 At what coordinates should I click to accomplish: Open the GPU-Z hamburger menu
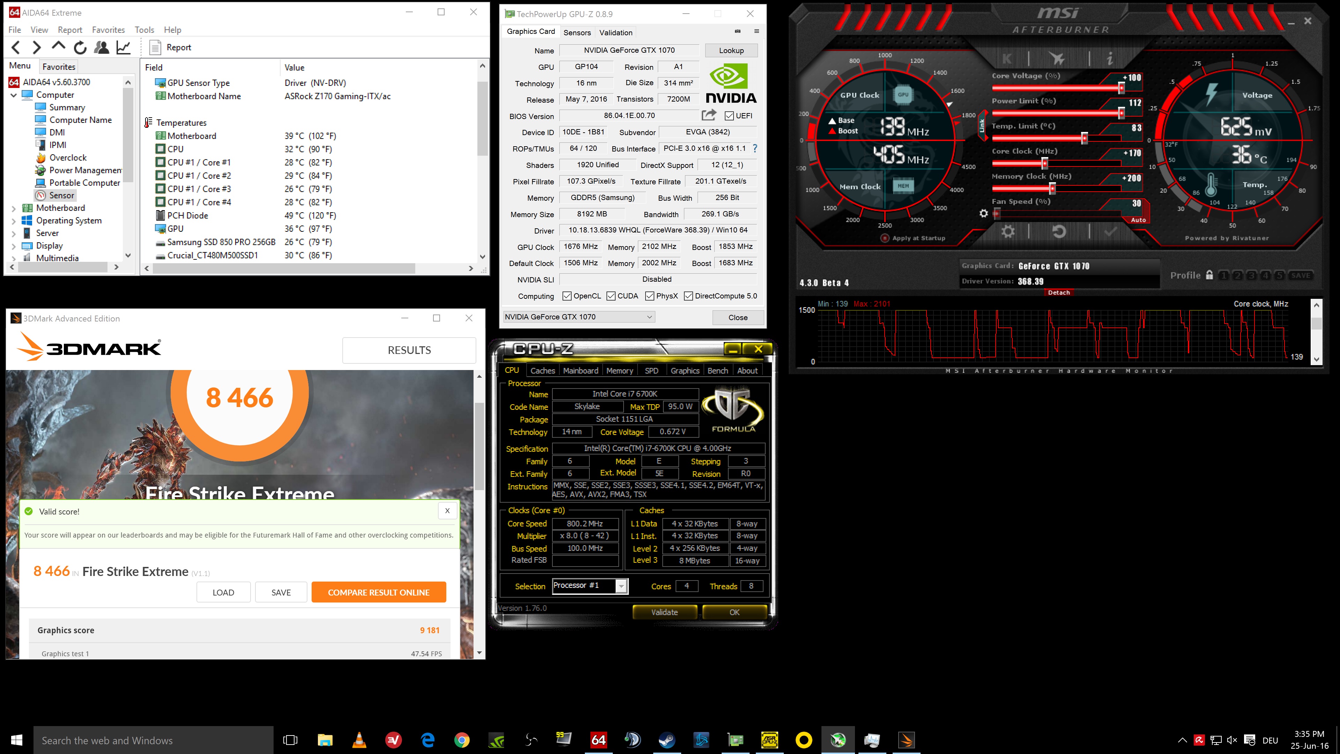757,31
